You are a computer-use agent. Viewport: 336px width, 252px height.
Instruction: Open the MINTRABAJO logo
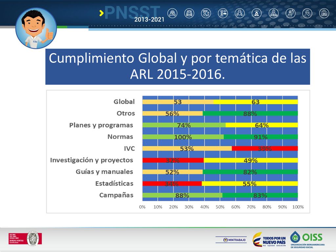click(x=231, y=240)
